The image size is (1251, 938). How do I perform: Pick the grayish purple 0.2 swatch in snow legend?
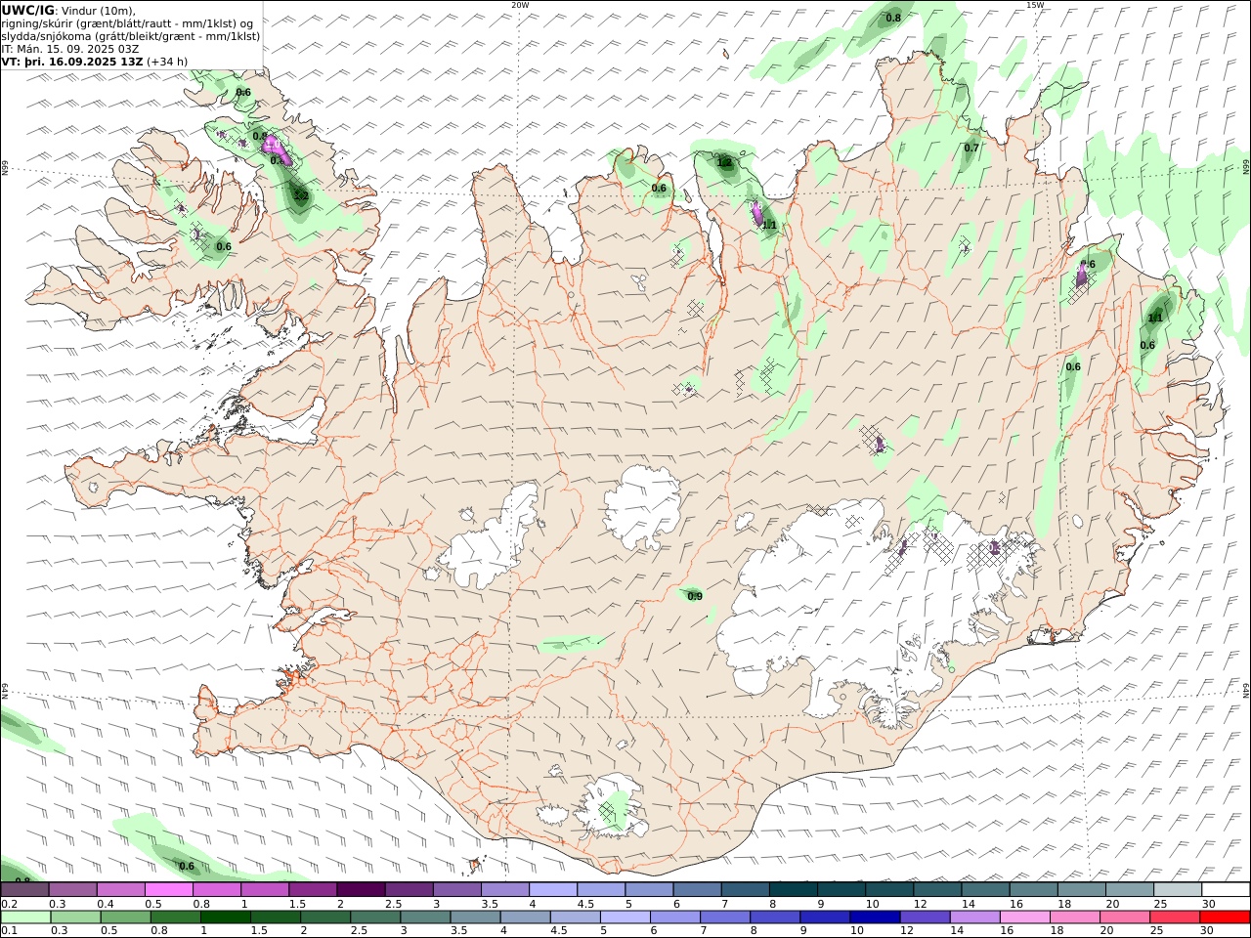[24, 890]
